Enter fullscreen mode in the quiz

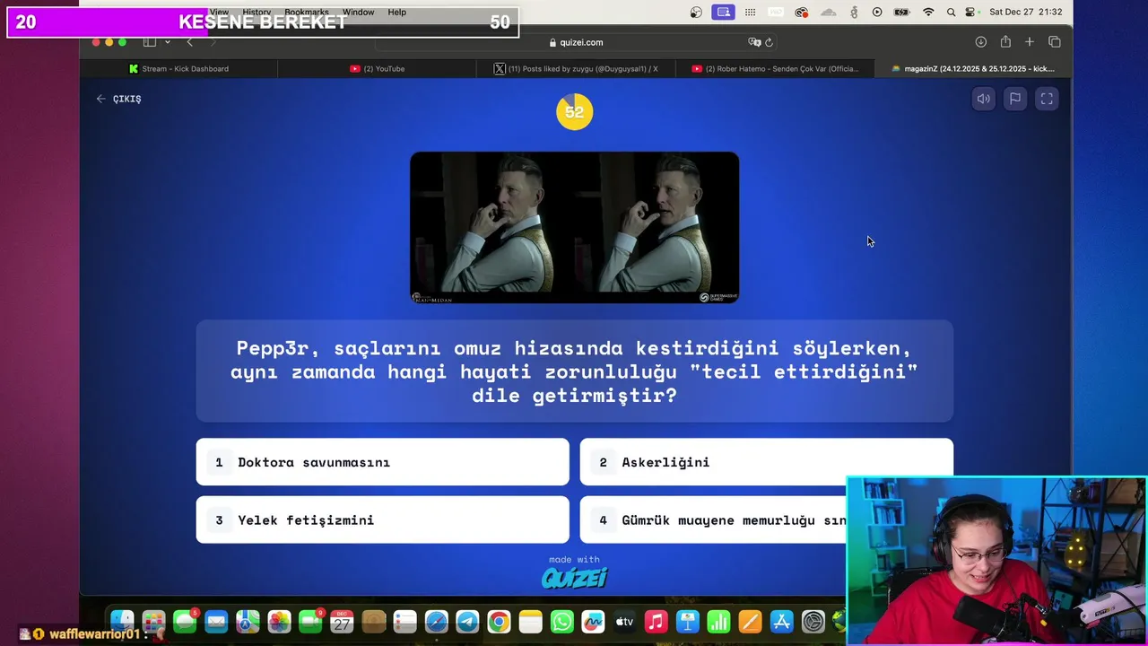[x=1047, y=99]
